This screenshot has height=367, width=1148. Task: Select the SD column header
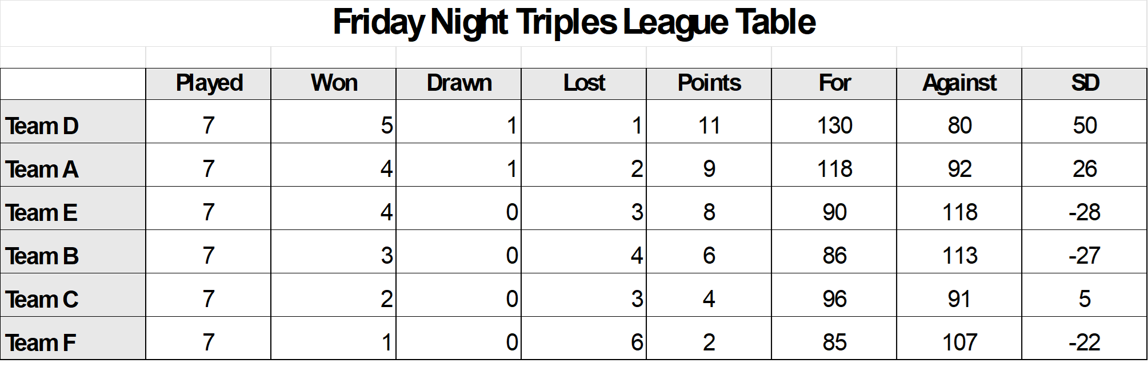1085,83
